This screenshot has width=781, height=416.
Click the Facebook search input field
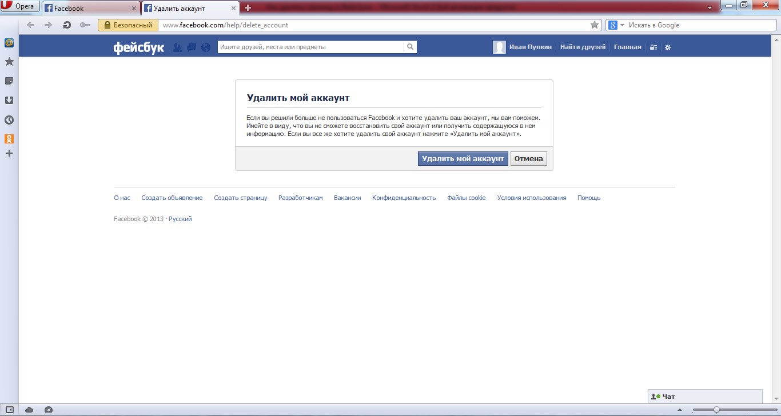310,47
